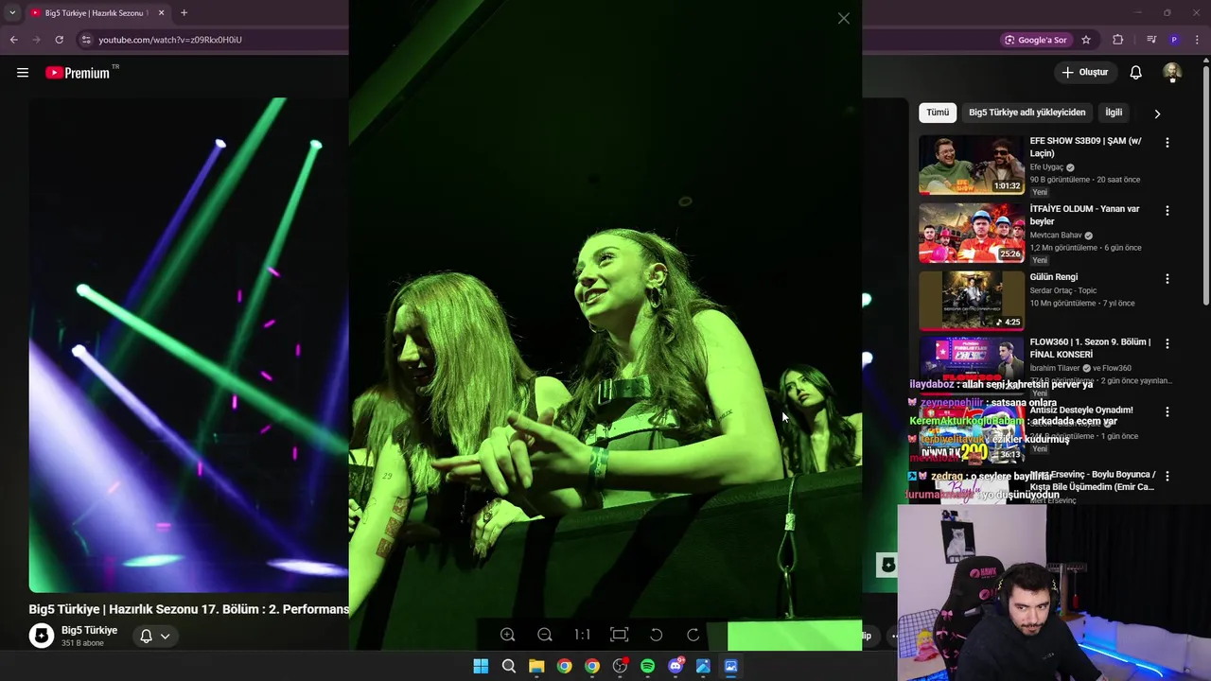
Task: Zoom in on the viewed photo
Action: 508,636
